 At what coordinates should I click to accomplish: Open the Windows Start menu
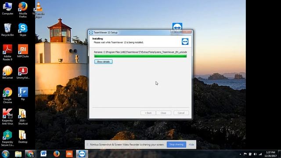5,154
